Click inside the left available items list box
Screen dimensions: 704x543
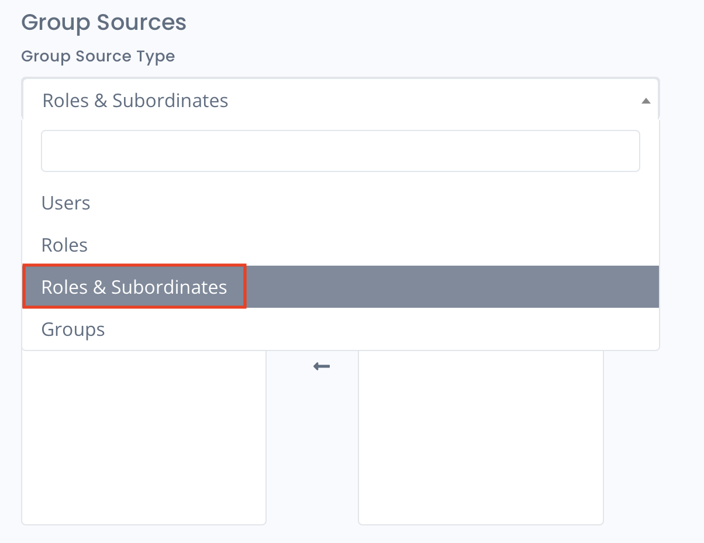coord(144,437)
